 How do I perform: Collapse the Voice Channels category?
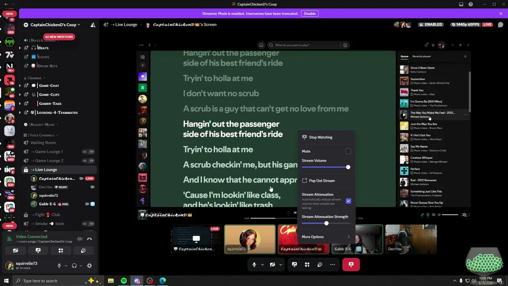(41, 135)
